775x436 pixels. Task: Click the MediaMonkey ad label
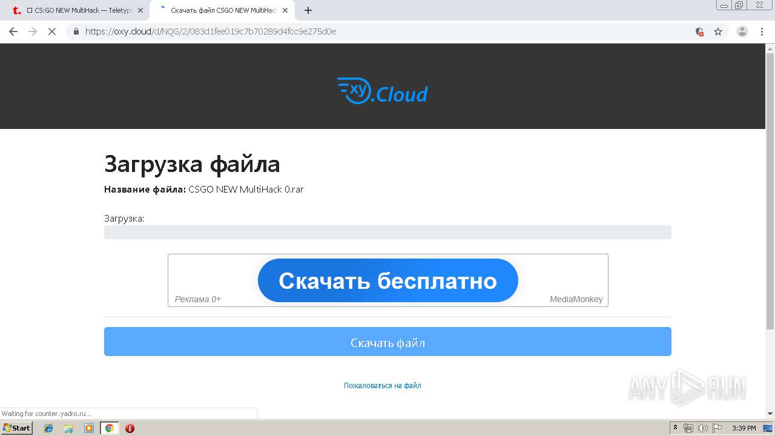pos(576,299)
